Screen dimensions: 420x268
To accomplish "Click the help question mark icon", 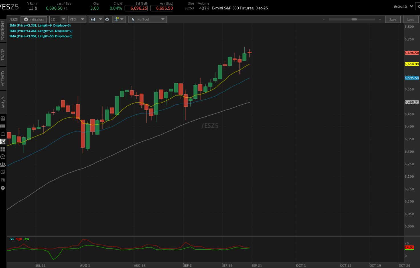I will (x=3, y=188).
